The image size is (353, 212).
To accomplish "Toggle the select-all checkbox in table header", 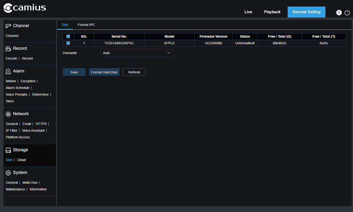I will click(x=68, y=36).
